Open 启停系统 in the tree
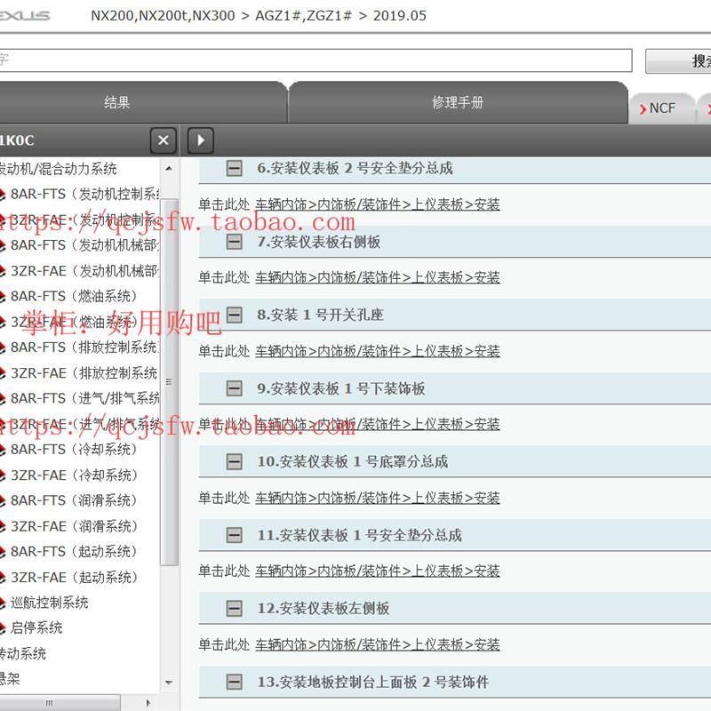 [36, 628]
